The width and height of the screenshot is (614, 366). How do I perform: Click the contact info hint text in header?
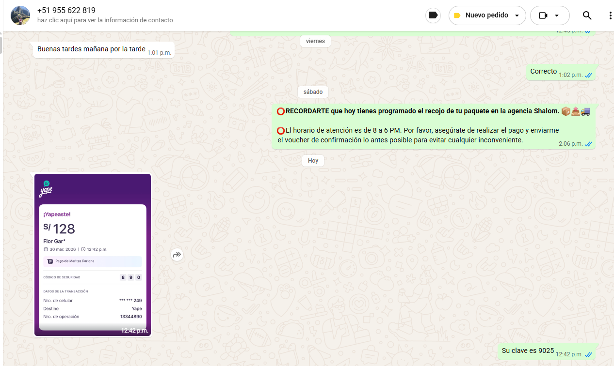coord(105,20)
